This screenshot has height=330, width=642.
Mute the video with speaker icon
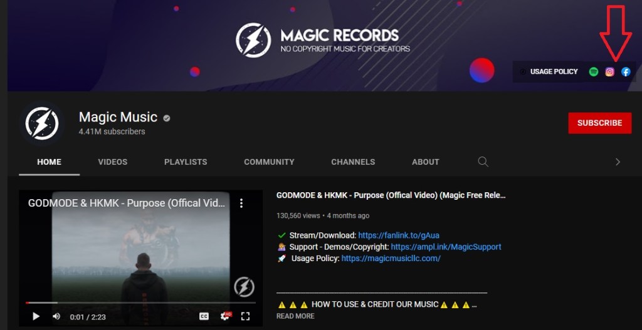tap(56, 316)
